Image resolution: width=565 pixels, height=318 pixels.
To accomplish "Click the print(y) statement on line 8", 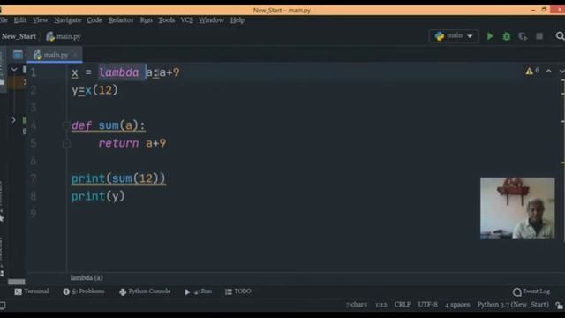I will click(x=98, y=196).
